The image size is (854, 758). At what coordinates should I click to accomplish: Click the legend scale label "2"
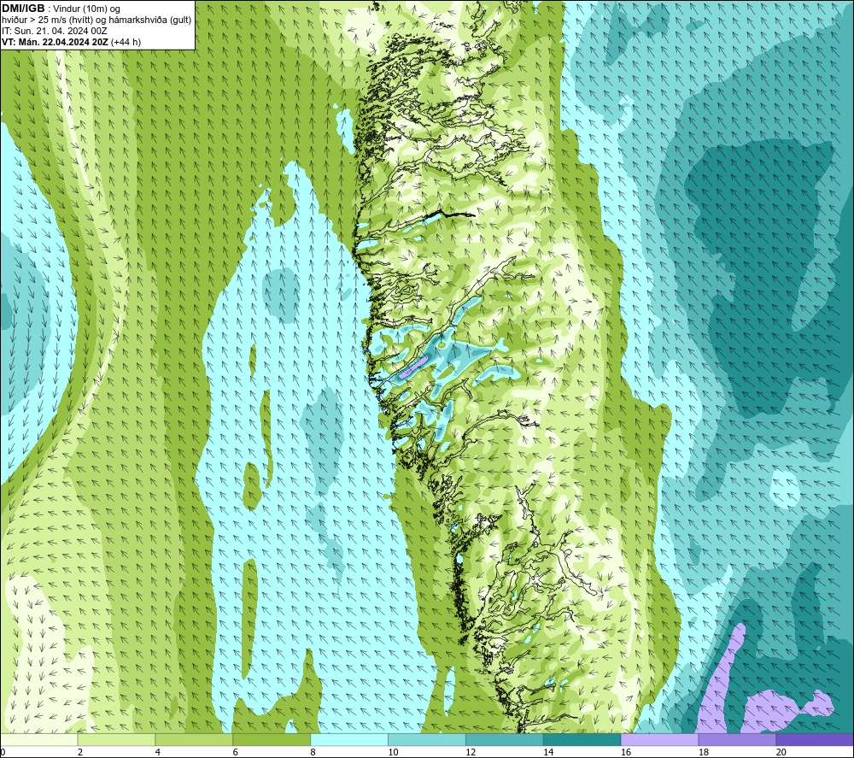point(80,753)
